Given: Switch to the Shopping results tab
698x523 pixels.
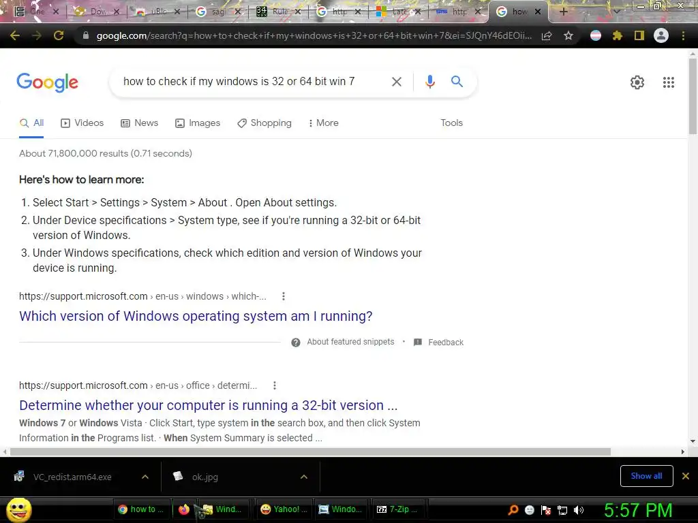Looking at the screenshot, I should coord(264,123).
